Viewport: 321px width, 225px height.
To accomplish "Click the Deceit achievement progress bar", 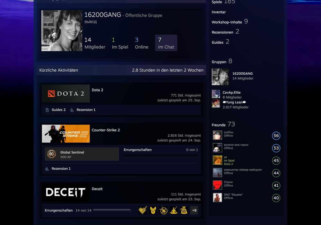I will tap(112, 210).
